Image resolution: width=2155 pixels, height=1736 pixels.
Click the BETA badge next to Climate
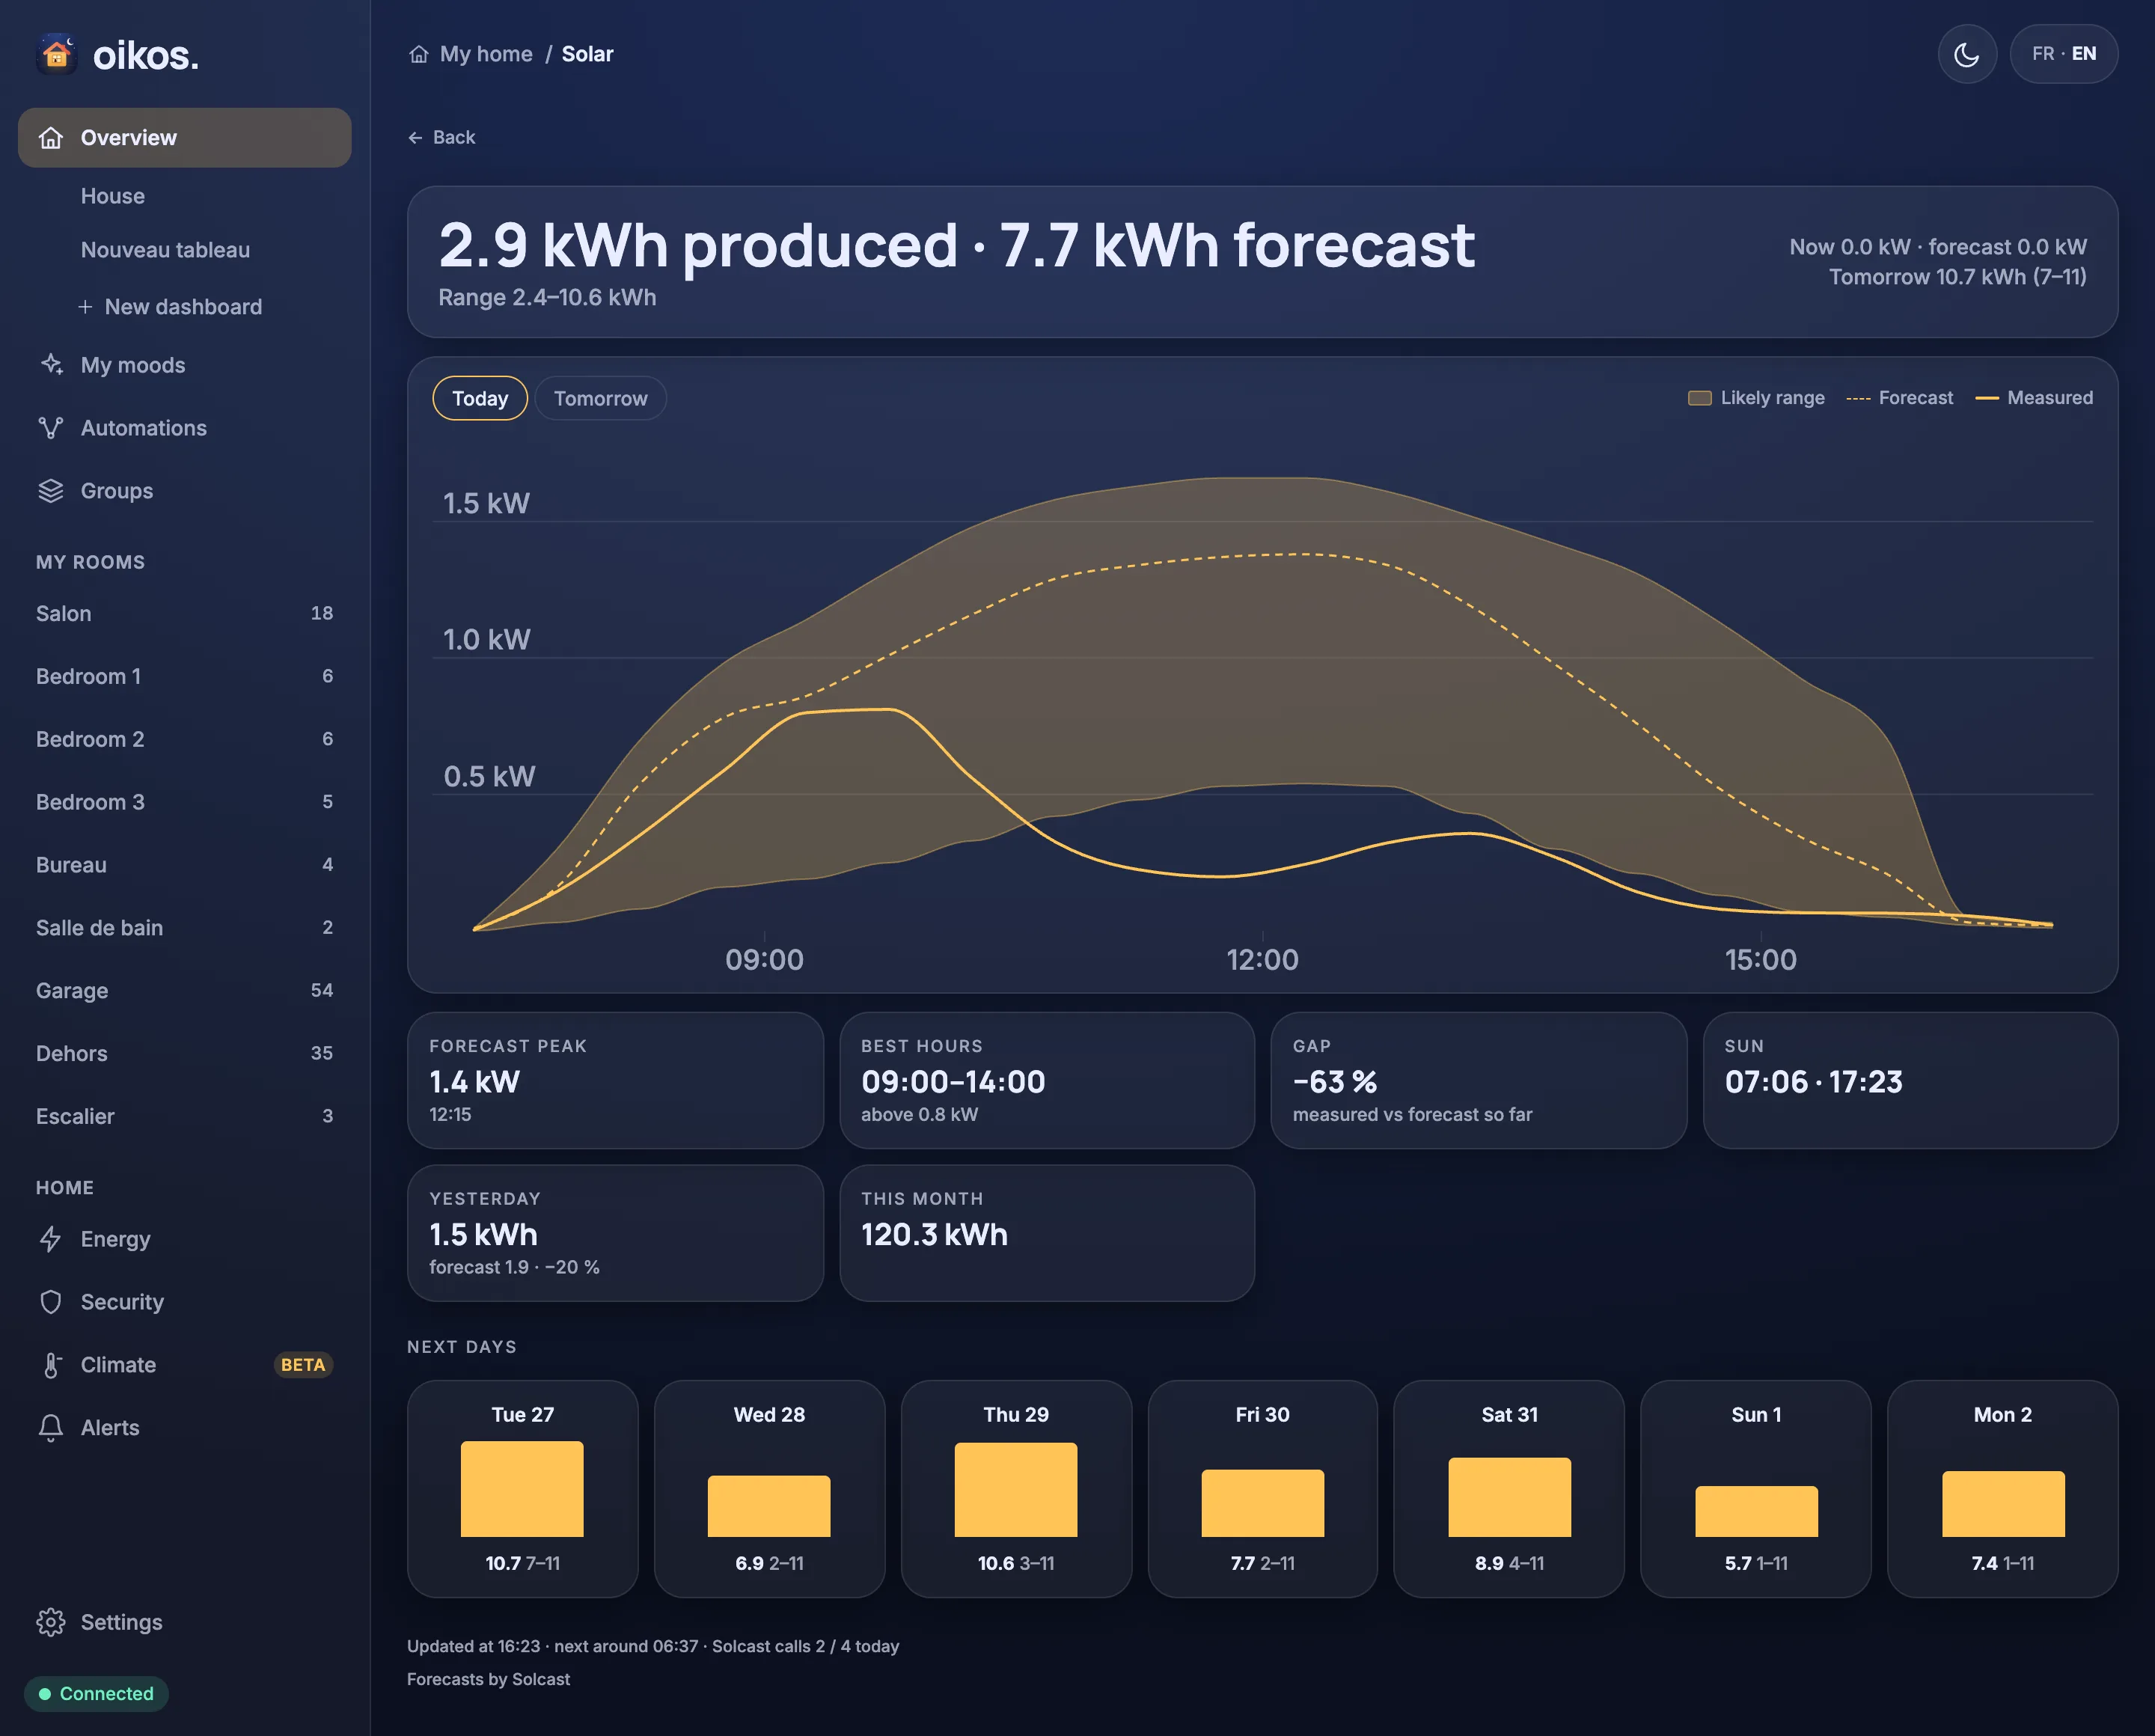click(303, 1365)
